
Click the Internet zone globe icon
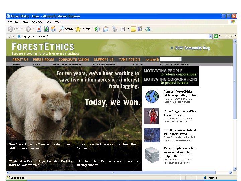(x=205, y=178)
